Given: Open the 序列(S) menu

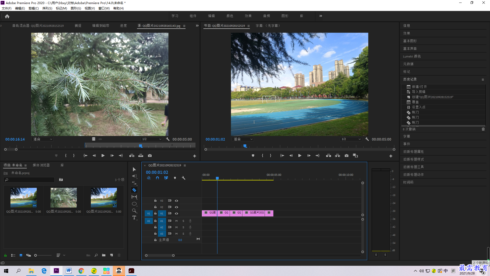Looking at the screenshot, I should tap(47, 8).
